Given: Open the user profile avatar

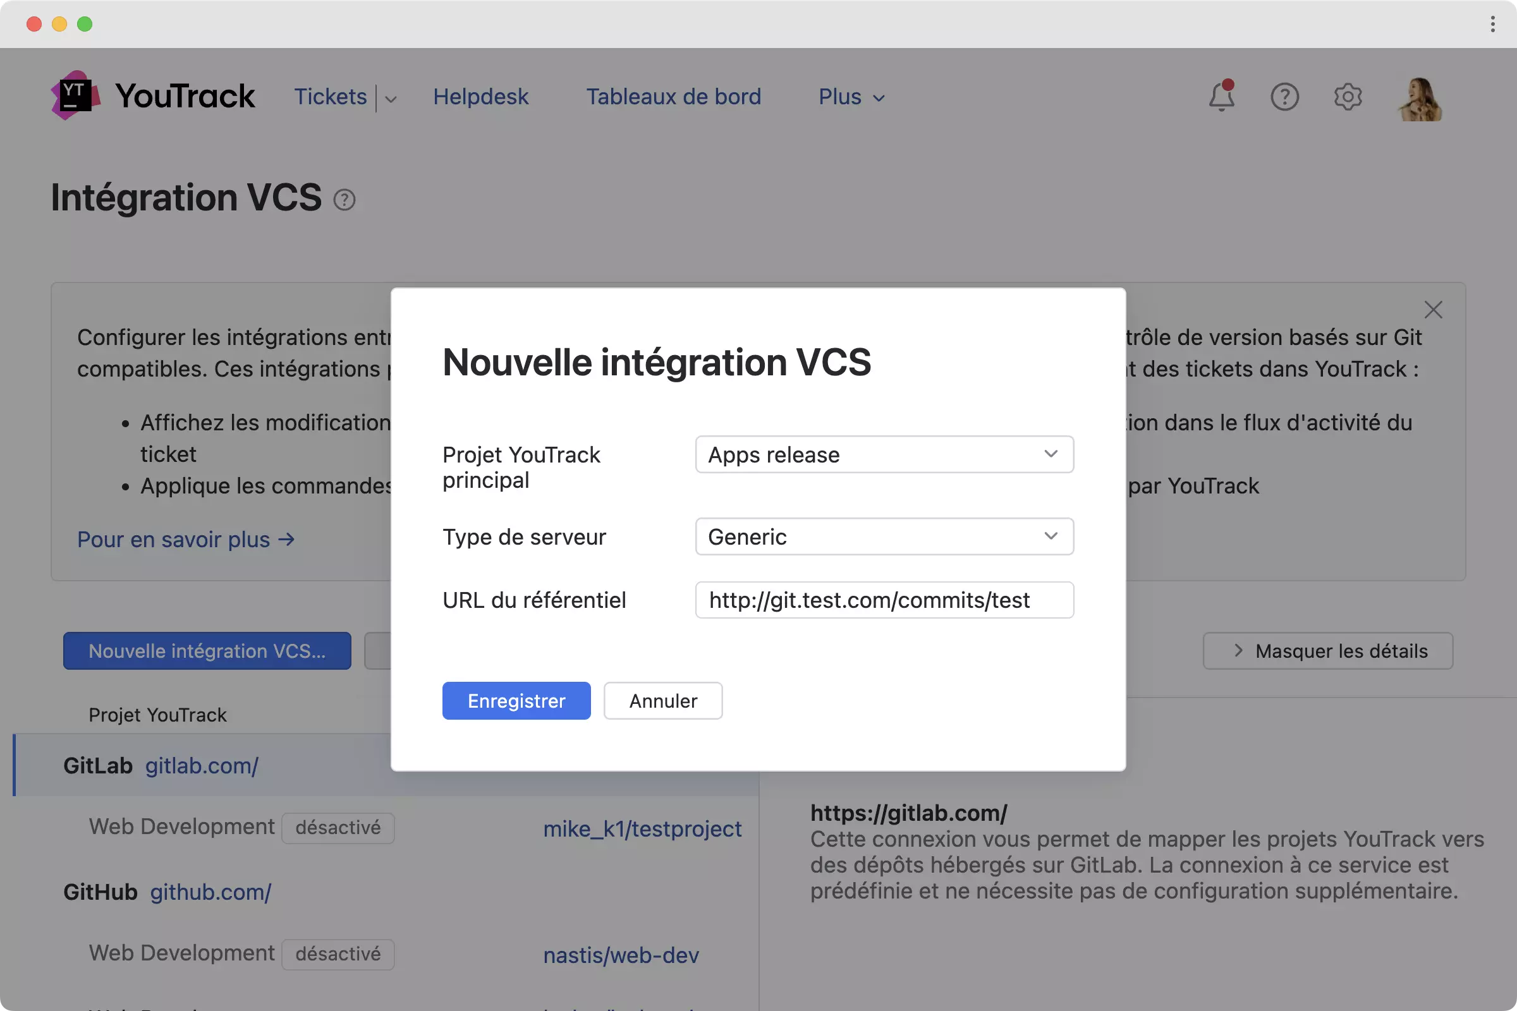Looking at the screenshot, I should tap(1420, 98).
